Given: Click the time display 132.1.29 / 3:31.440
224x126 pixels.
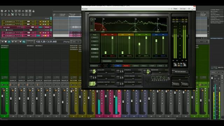Looking at the screenshot, I should (x=47, y=42).
